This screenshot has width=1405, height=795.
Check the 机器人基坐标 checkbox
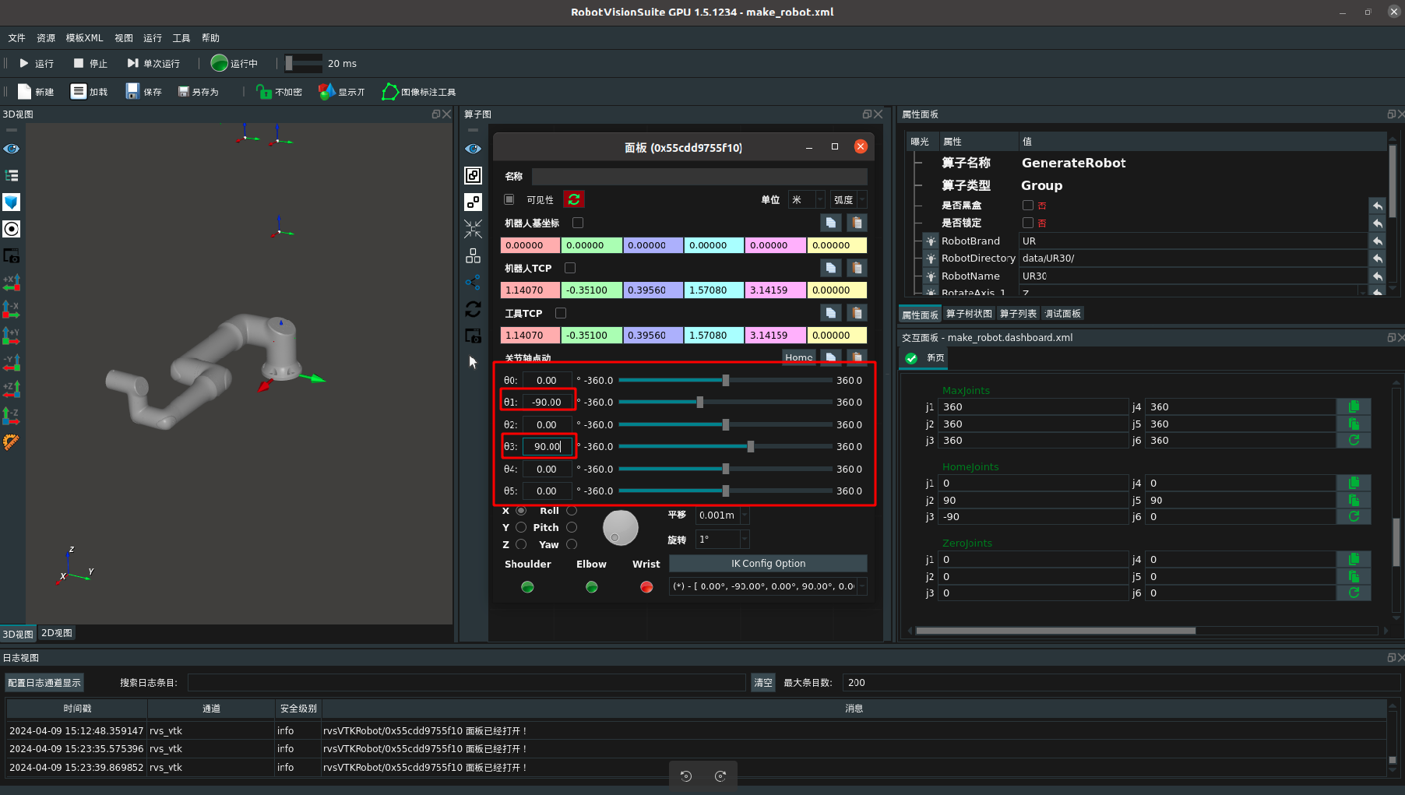(x=578, y=223)
